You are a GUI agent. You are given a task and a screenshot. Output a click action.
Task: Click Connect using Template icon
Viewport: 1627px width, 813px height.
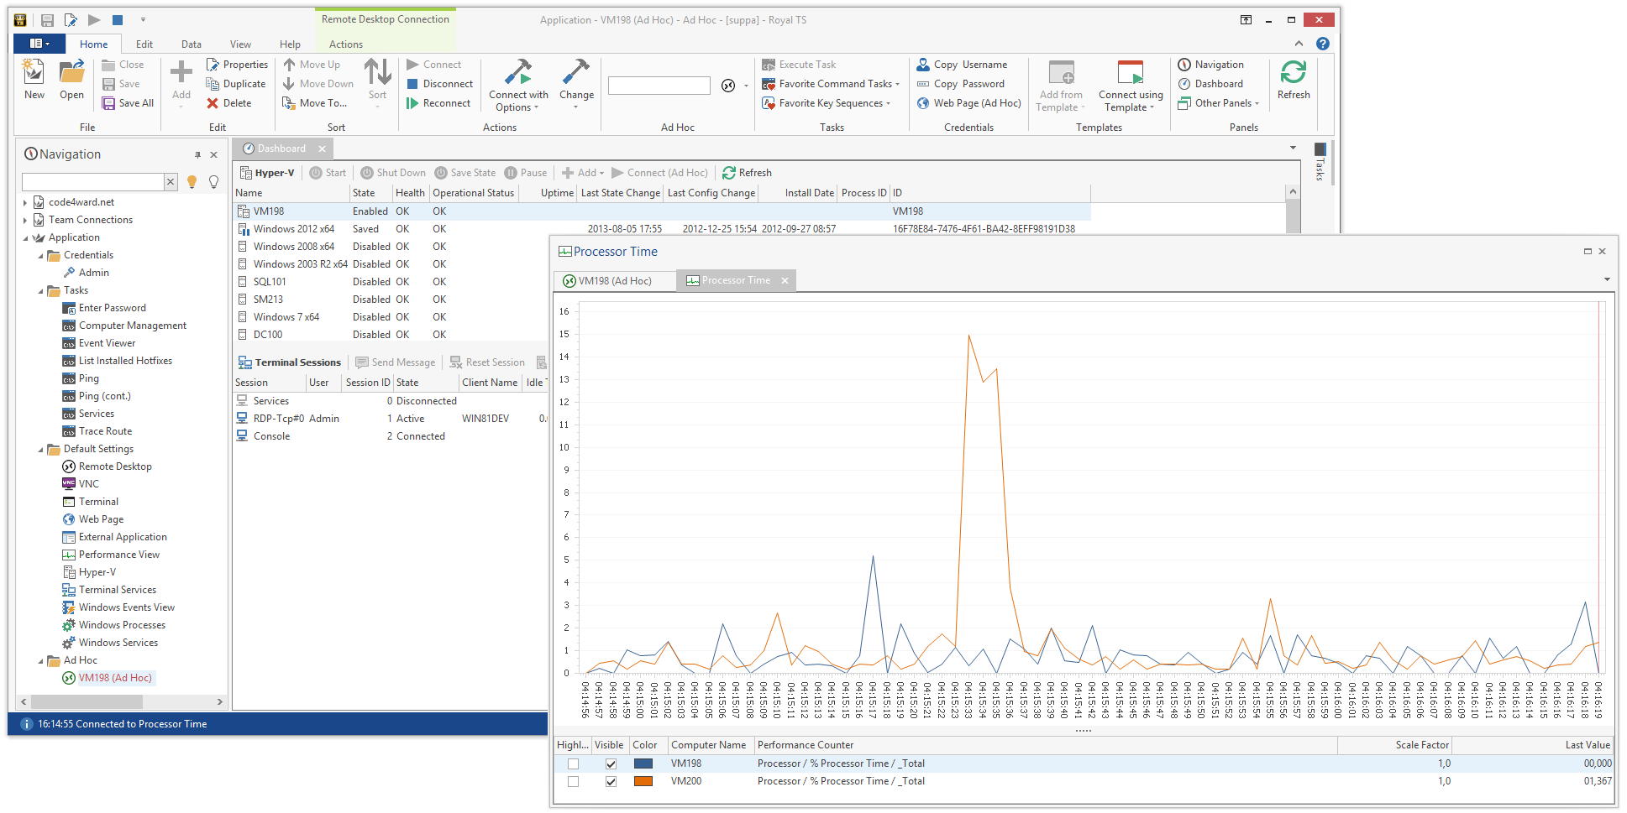tap(1131, 72)
